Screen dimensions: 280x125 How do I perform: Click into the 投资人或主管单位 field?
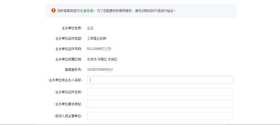pos(160,116)
